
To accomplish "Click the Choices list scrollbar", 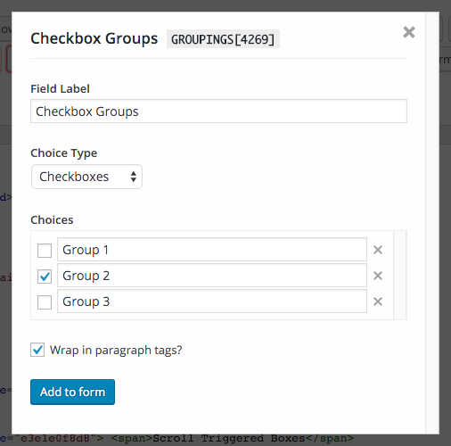I will (x=400, y=276).
